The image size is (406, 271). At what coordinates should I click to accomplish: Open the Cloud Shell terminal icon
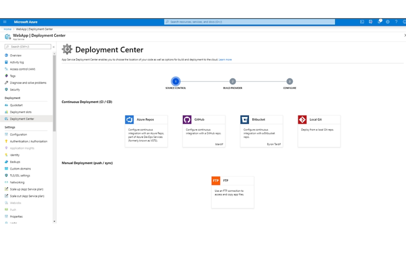click(x=362, y=22)
